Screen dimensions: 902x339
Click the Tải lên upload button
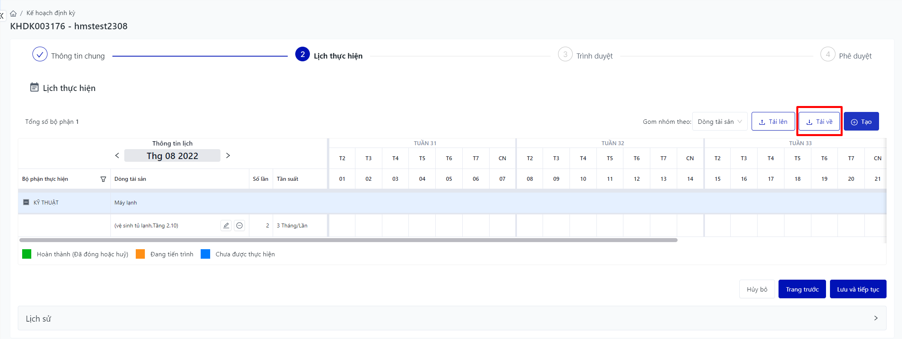[773, 121]
